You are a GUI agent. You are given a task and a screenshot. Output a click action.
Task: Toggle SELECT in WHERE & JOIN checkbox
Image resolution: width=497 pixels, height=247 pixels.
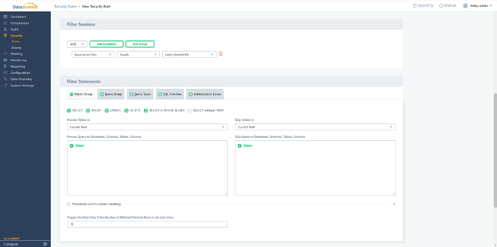click(146, 110)
